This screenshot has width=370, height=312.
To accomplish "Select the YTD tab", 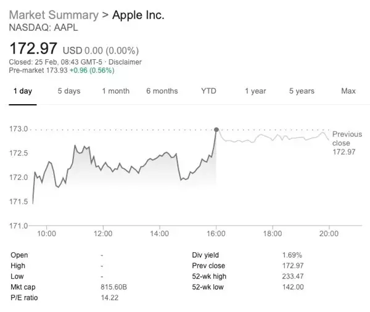I will pos(208,91).
